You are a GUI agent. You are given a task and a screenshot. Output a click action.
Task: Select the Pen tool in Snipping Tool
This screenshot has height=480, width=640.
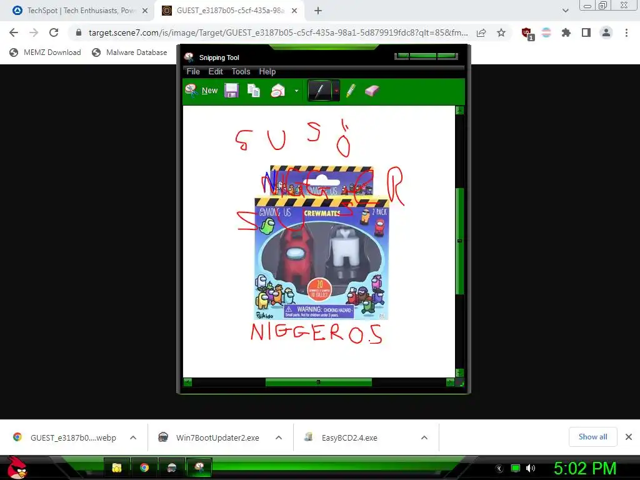click(x=321, y=90)
